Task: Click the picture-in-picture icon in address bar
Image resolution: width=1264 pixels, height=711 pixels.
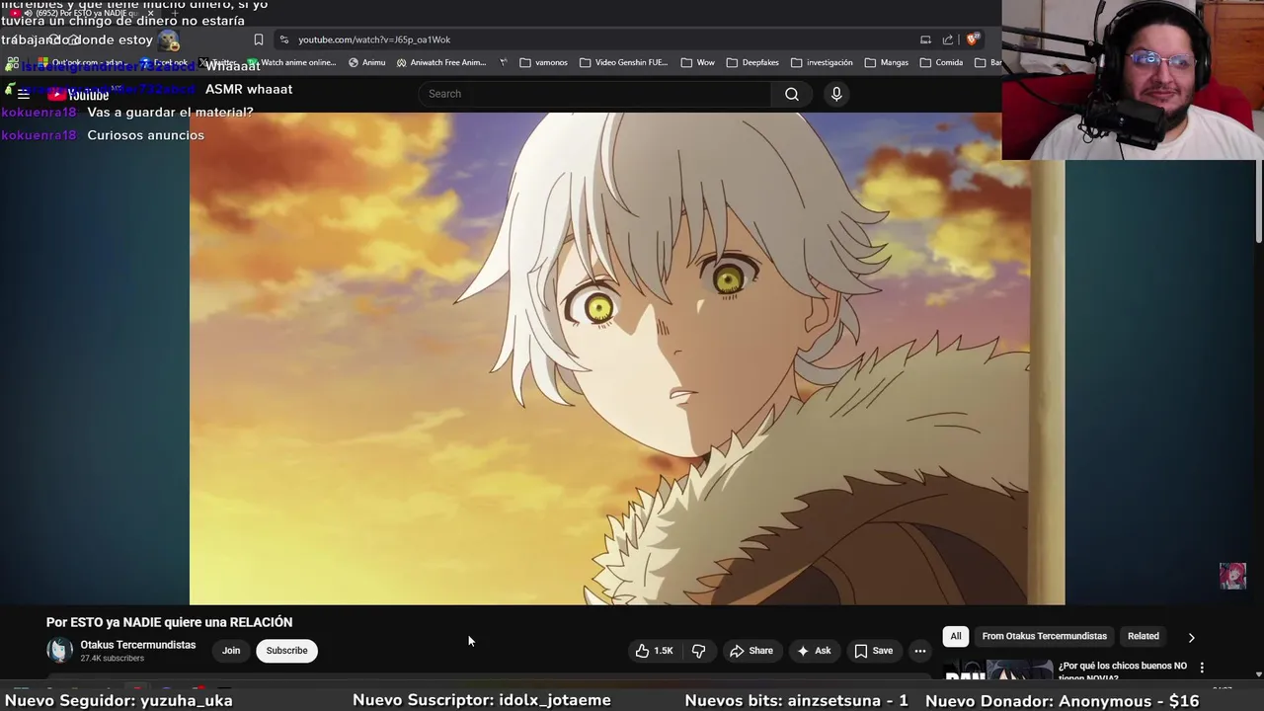Action: [x=925, y=39]
